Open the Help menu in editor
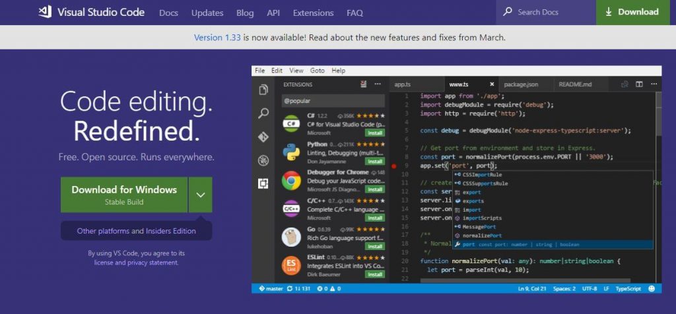The height and width of the screenshot is (314, 676). pyautogui.click(x=339, y=71)
